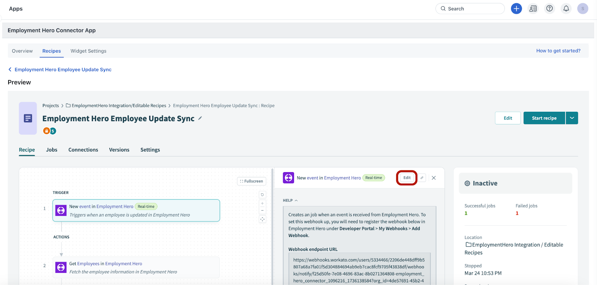This screenshot has width=597, height=285.
Task: Open the help question mark icon
Action: coord(550,9)
